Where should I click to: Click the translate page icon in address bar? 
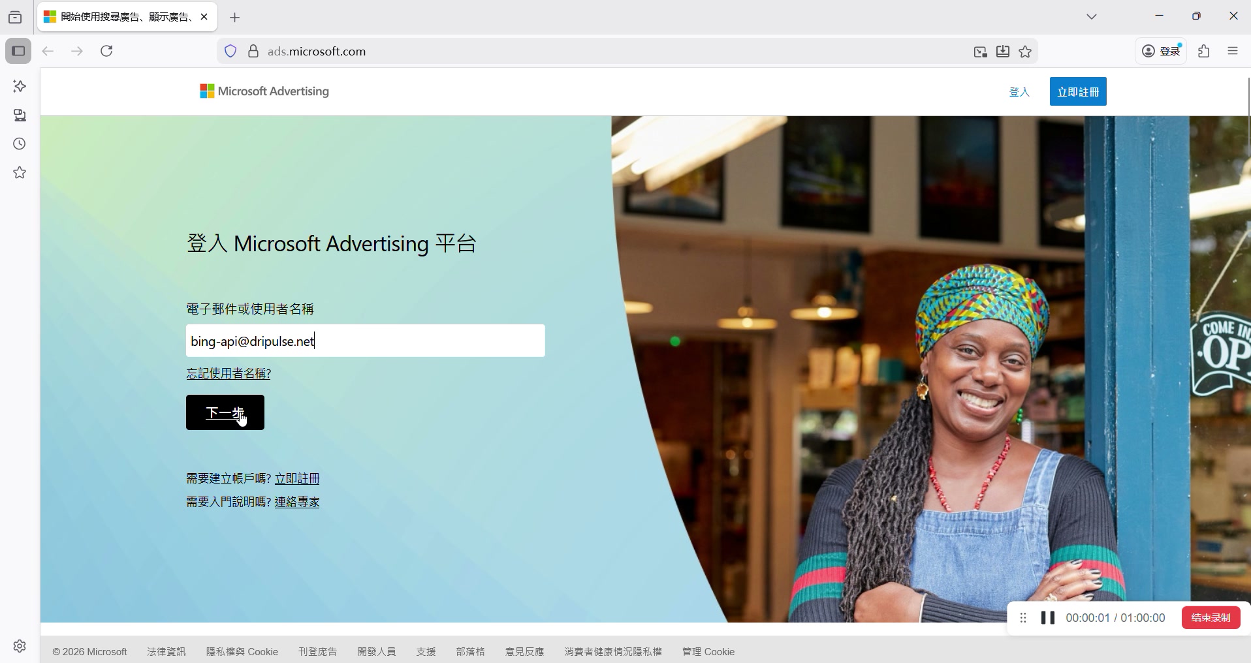980,52
